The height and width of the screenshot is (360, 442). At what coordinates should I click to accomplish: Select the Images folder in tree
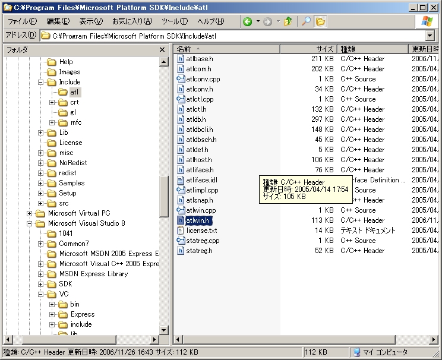point(70,72)
